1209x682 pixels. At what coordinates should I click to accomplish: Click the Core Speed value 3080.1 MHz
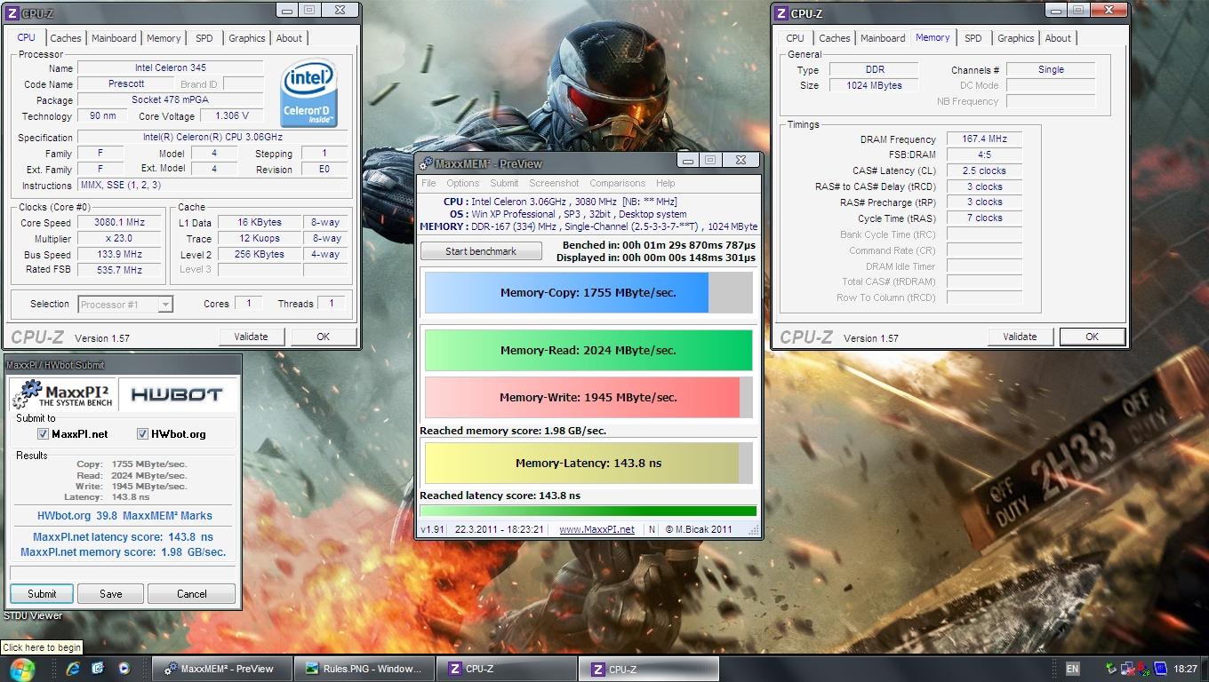pyautogui.click(x=119, y=223)
